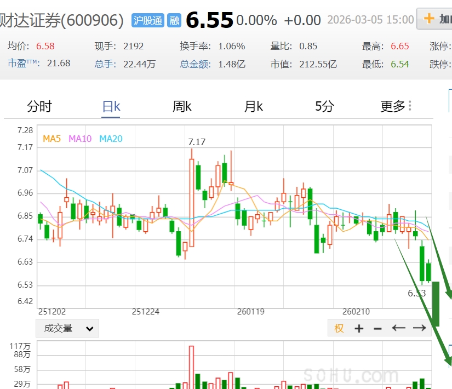
Task: Click the 260119 date label on axis
Action: pos(251,312)
